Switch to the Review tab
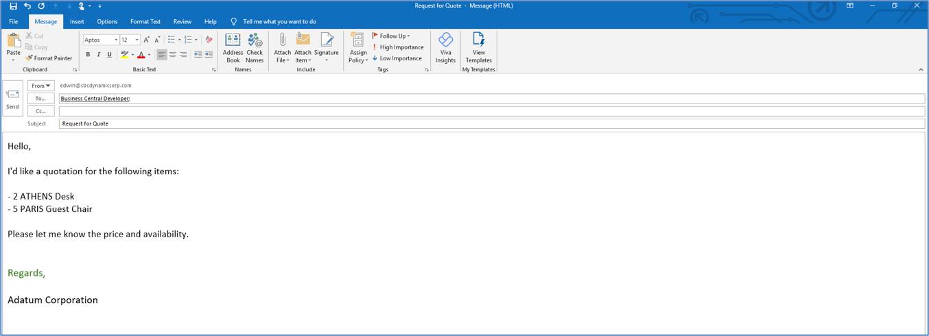This screenshot has height=336, width=929. pos(183,22)
